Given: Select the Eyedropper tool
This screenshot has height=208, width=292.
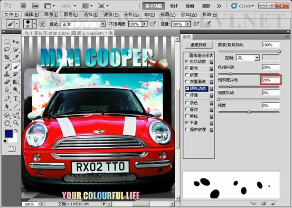Looking at the screenshot, I should point(16,57).
